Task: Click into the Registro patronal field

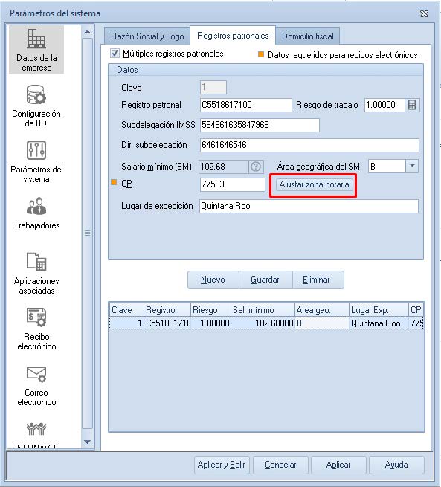Action: click(245, 105)
